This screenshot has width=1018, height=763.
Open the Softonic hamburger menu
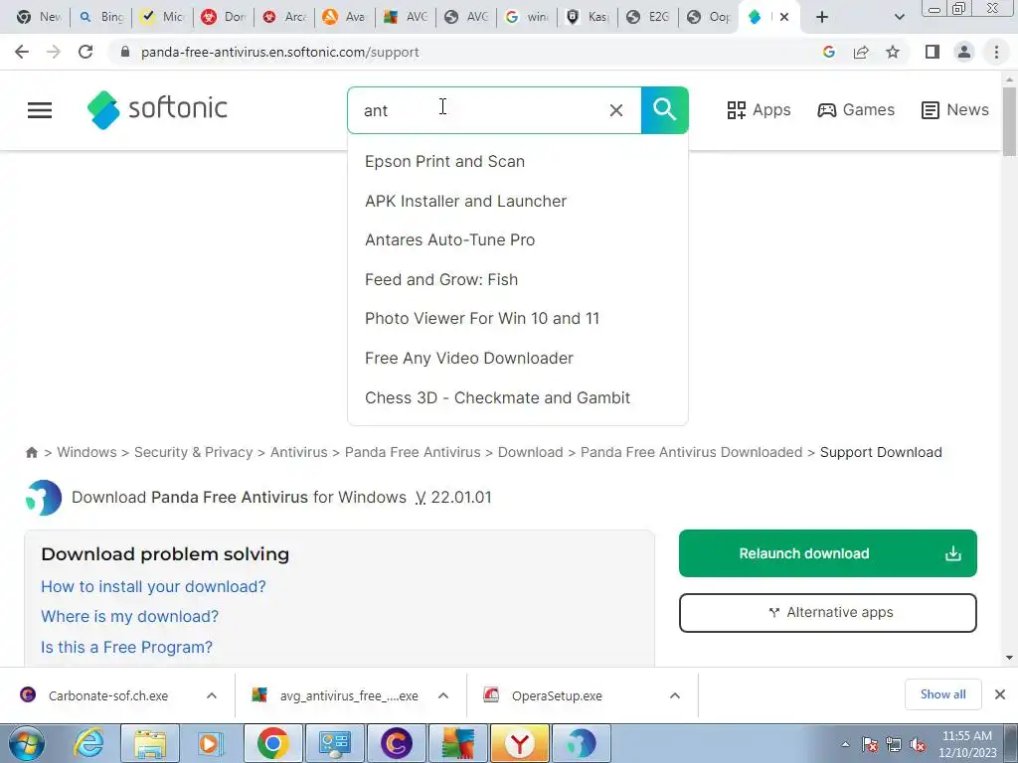(40, 109)
